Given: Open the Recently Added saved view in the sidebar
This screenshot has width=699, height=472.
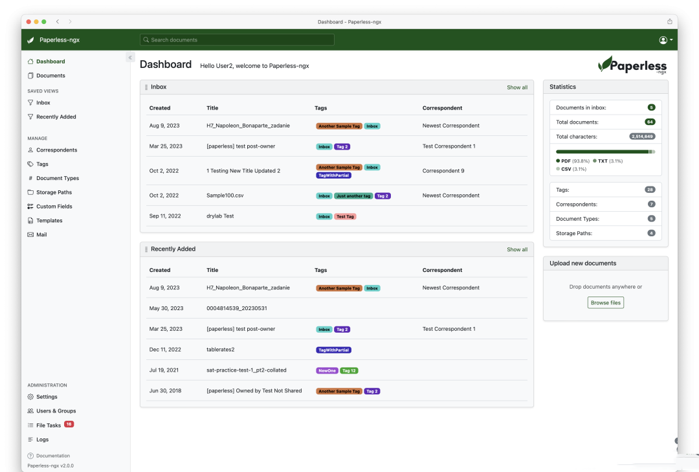Looking at the screenshot, I should (x=52, y=117).
